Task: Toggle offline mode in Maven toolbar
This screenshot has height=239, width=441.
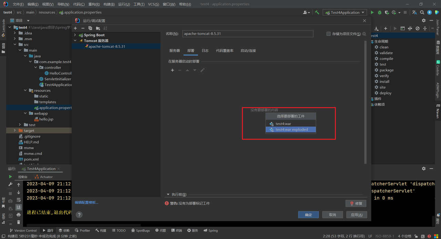Action: (x=410, y=28)
